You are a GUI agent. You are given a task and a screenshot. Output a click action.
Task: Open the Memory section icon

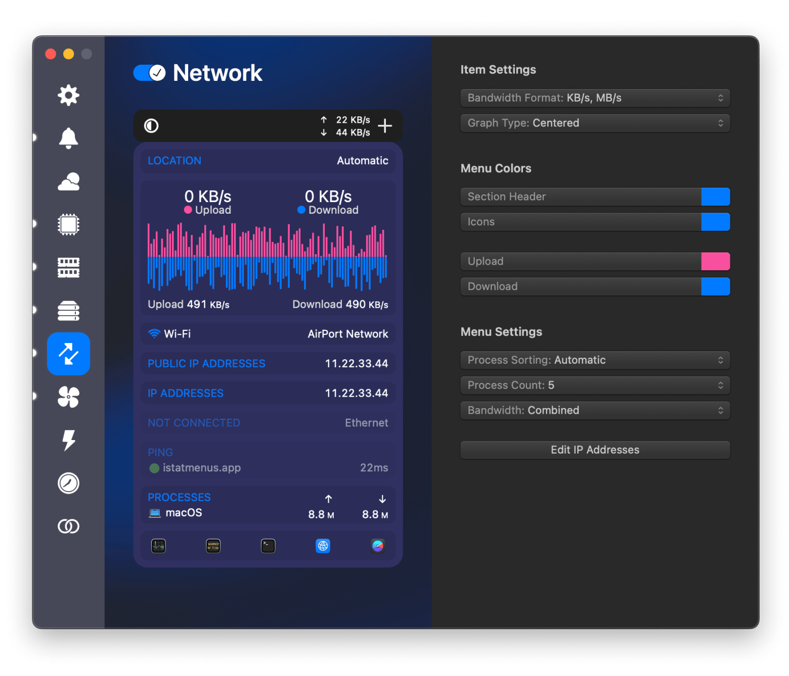click(68, 267)
